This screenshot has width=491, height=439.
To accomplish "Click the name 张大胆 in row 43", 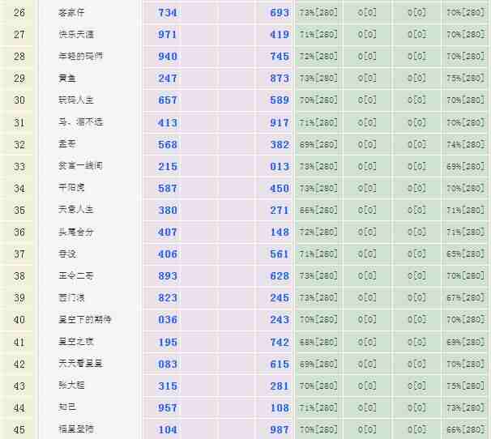I will click(x=71, y=386).
